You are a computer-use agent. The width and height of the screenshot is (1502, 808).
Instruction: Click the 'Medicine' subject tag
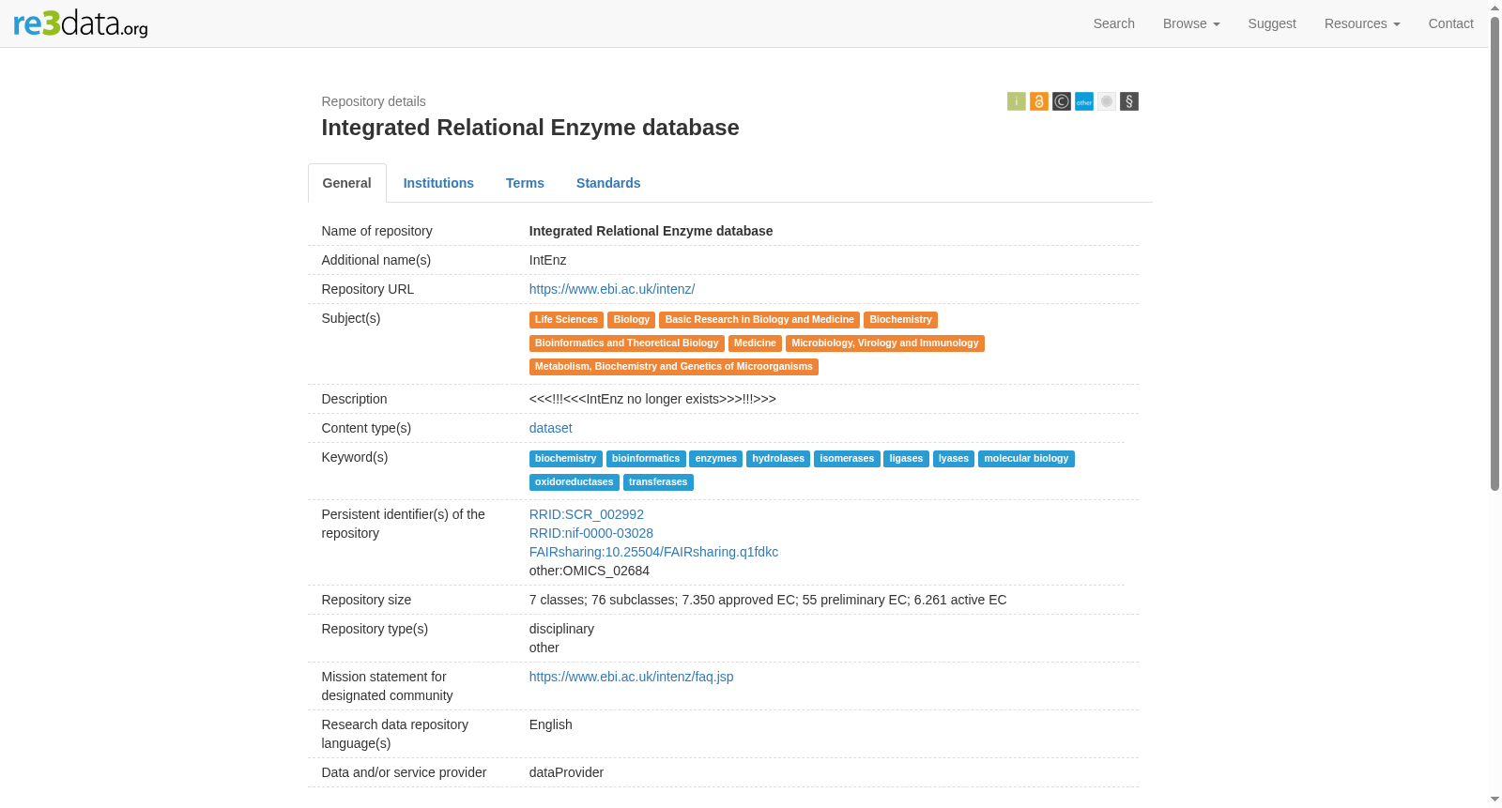coord(755,343)
